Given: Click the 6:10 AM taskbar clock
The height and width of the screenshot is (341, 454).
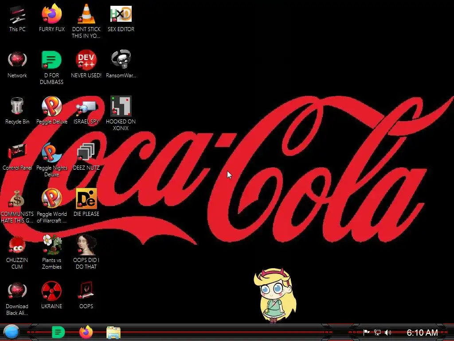Looking at the screenshot, I should (x=422, y=333).
